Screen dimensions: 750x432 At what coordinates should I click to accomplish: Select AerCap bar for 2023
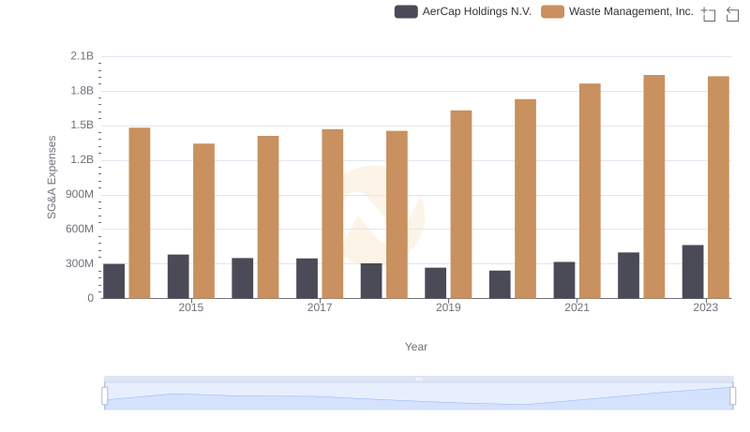click(693, 272)
